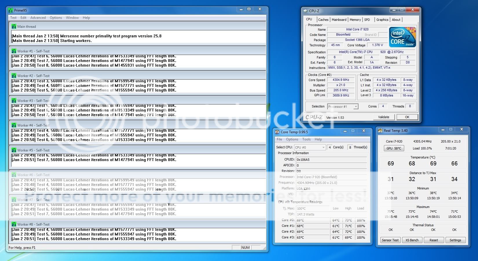The width and height of the screenshot is (478, 261).
Task: Click the Core Temp title bar icon
Action: pos(277,132)
